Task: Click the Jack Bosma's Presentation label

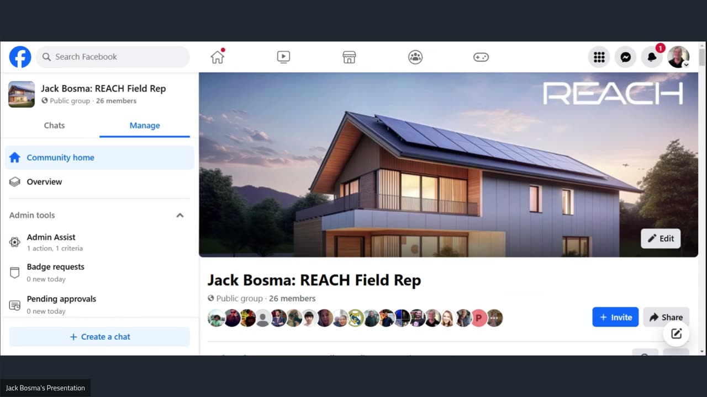Action: [45, 388]
